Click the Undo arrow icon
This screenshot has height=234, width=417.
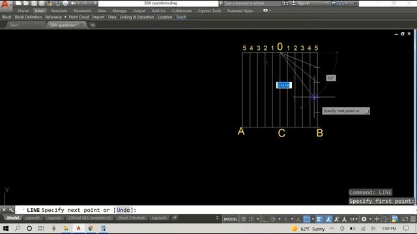coord(73,3)
